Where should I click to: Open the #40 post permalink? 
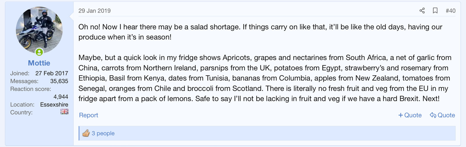(450, 11)
